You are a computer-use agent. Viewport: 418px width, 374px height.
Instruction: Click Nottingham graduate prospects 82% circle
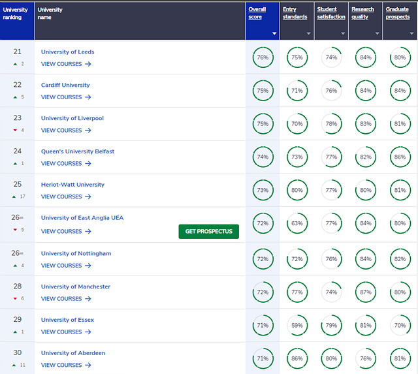pos(400,259)
